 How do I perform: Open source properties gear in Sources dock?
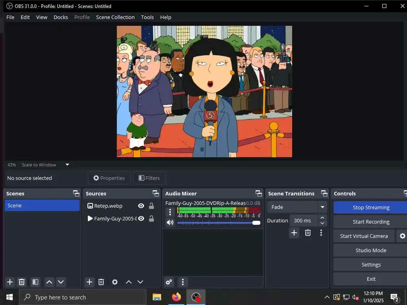115,282
